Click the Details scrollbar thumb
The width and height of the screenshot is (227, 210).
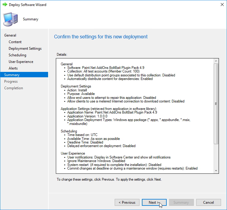coord(216,103)
